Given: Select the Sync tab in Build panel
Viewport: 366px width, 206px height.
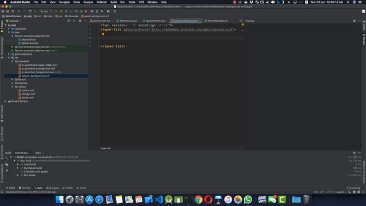Looking at the screenshot, I should 38,153.
